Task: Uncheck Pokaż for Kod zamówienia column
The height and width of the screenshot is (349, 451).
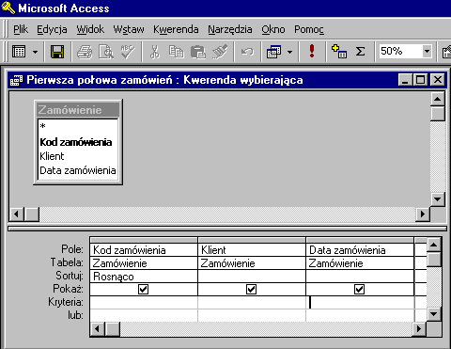Action: click(x=143, y=289)
